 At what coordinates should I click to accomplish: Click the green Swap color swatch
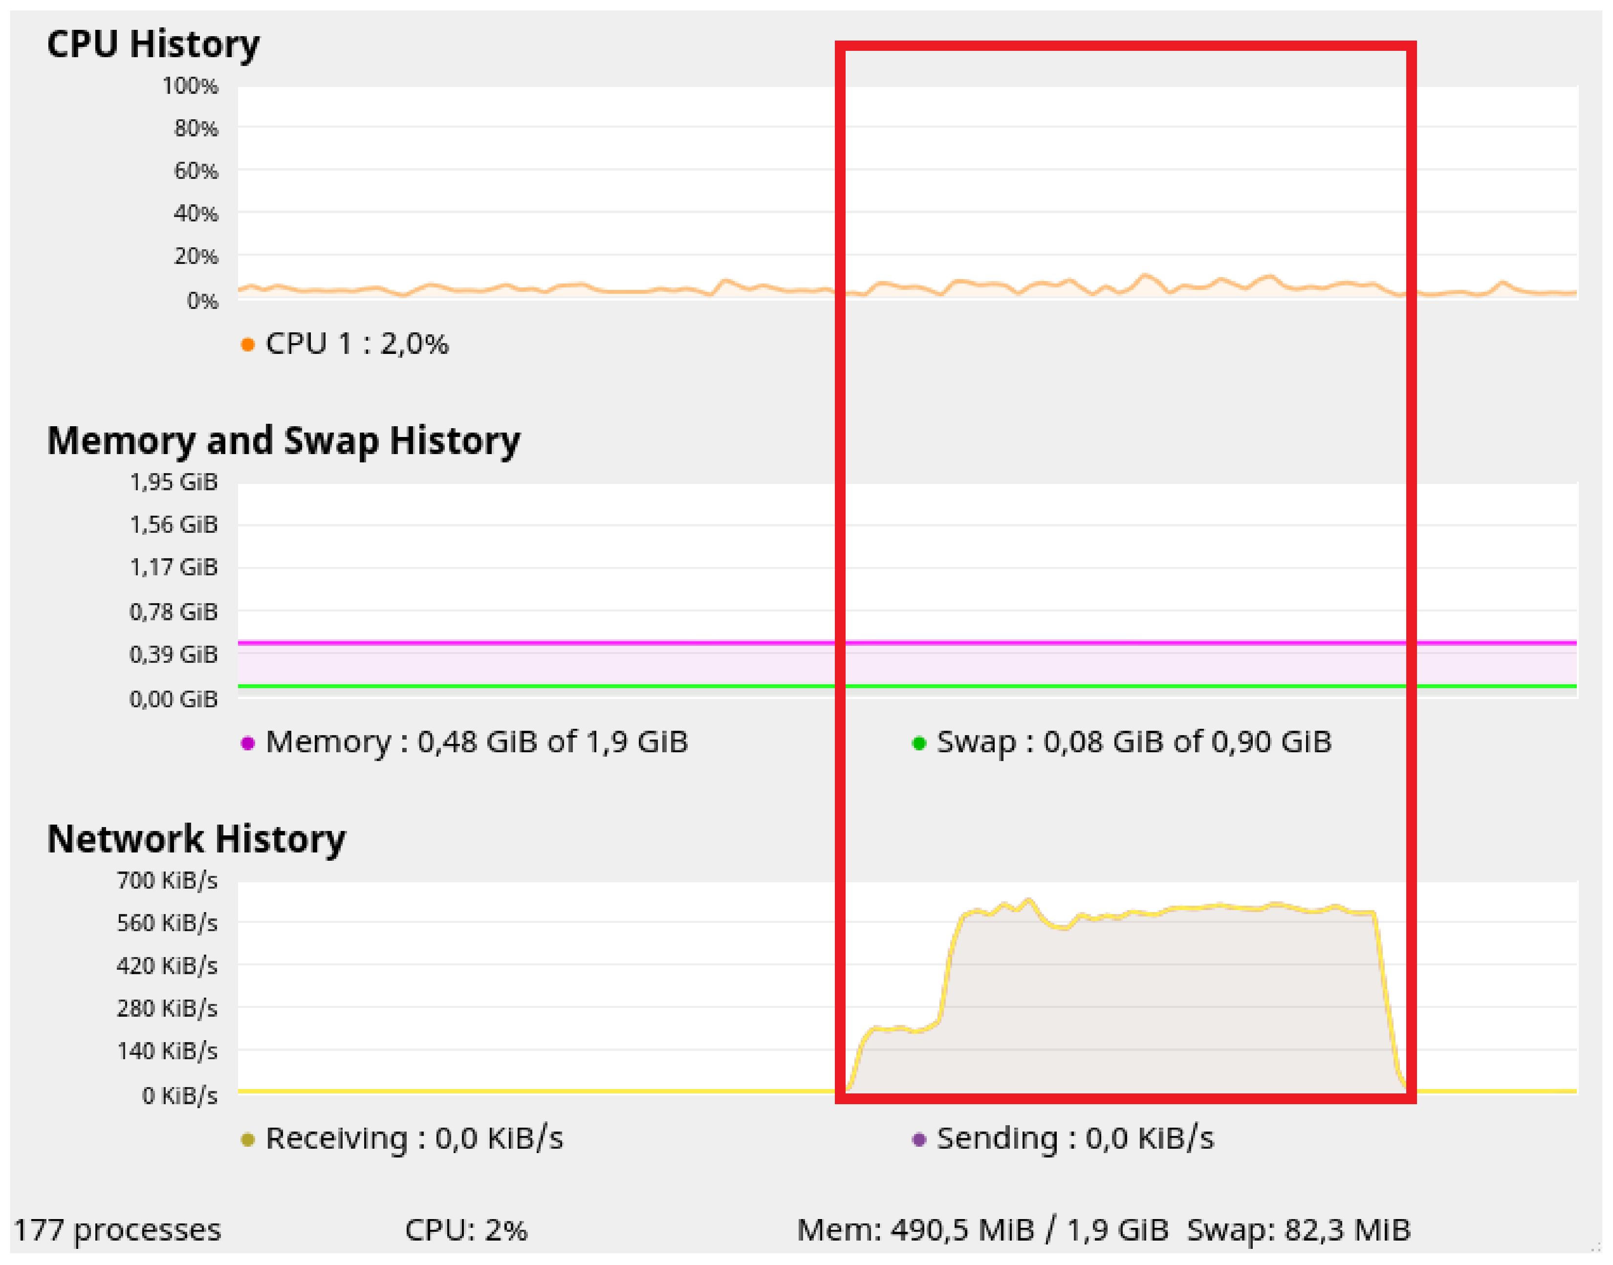pos(919,743)
